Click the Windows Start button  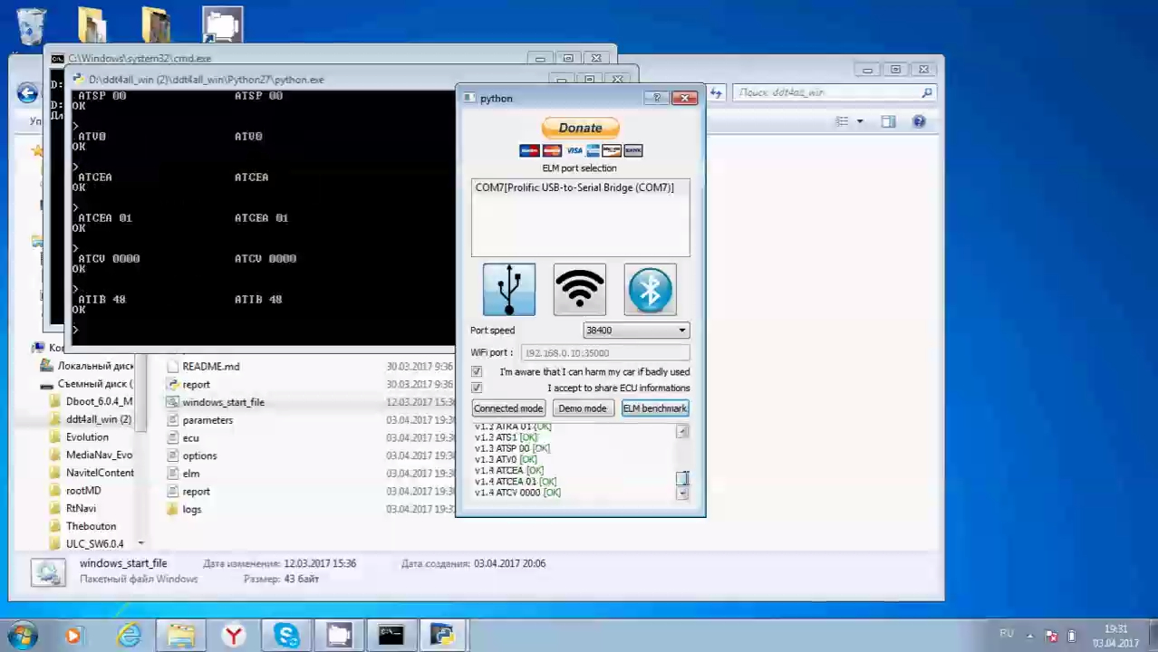(x=22, y=635)
